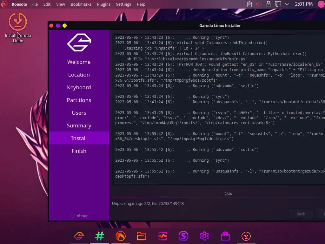Click the network connection tray icon
Viewport: 325px width, 244px height.
tap(278, 4)
